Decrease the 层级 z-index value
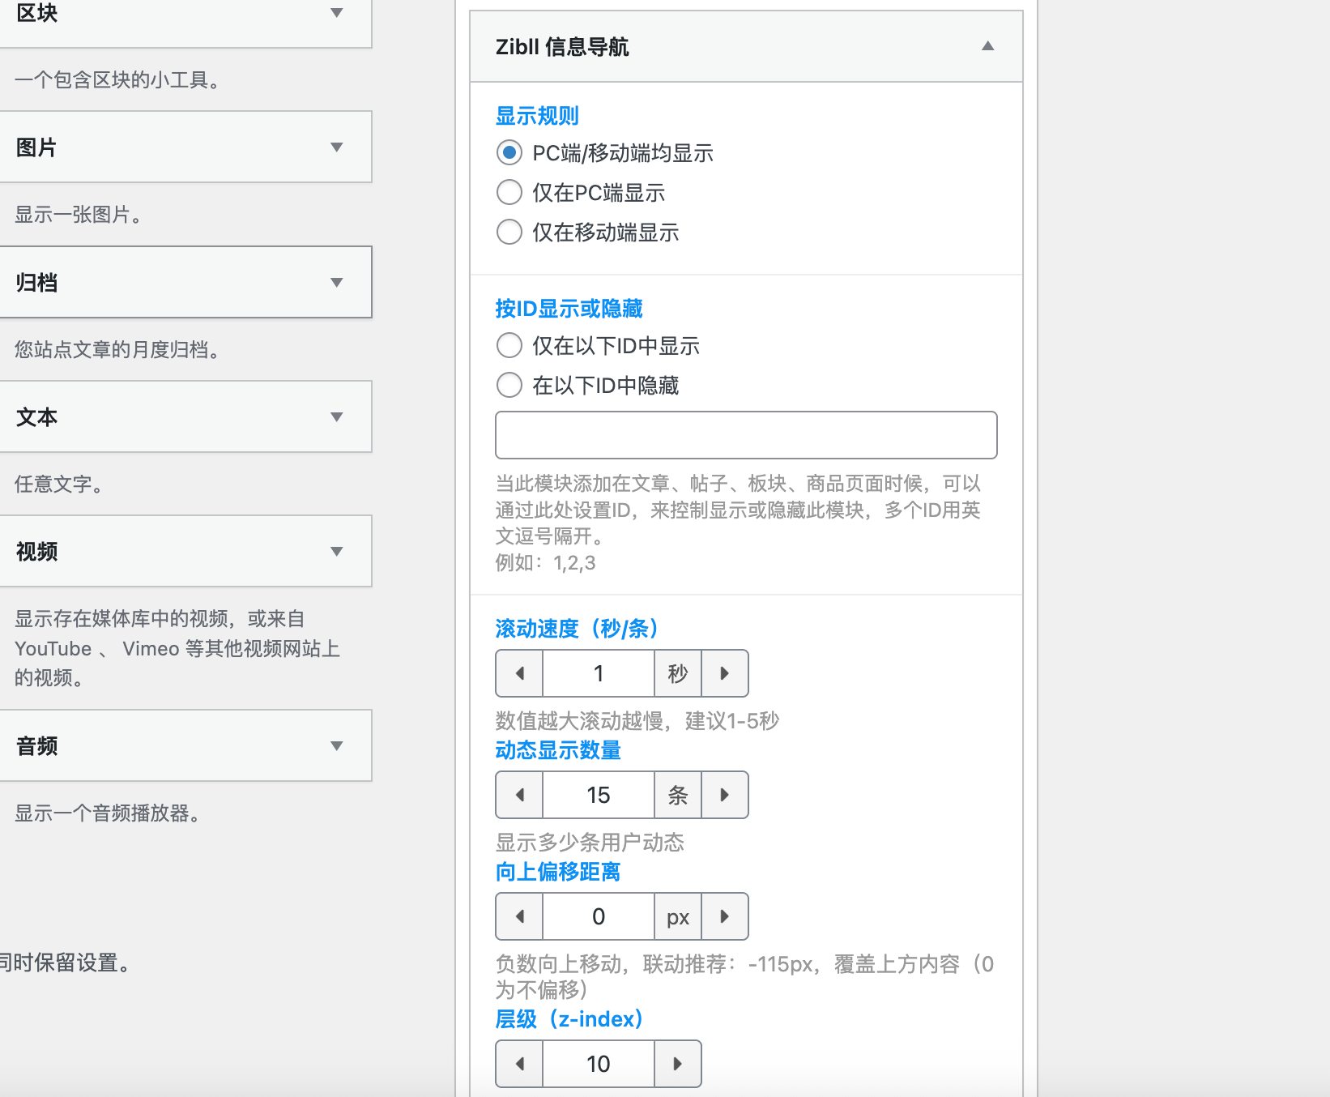 pyautogui.click(x=518, y=1064)
